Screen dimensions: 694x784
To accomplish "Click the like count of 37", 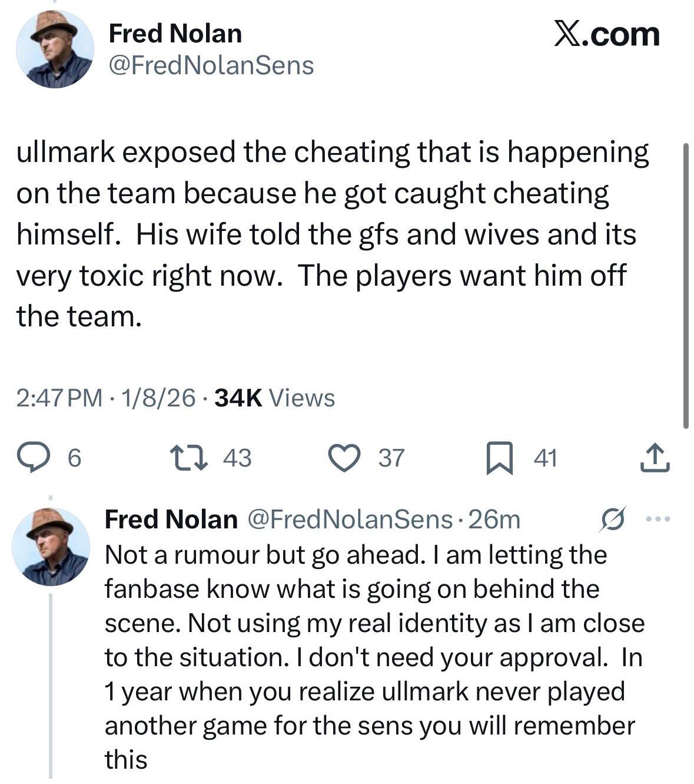I will click(391, 458).
